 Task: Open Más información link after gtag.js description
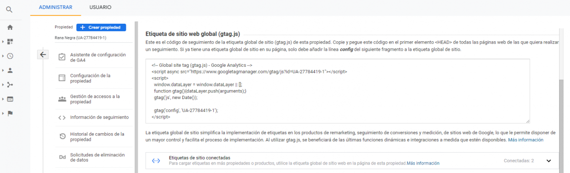pyautogui.click(x=526, y=140)
